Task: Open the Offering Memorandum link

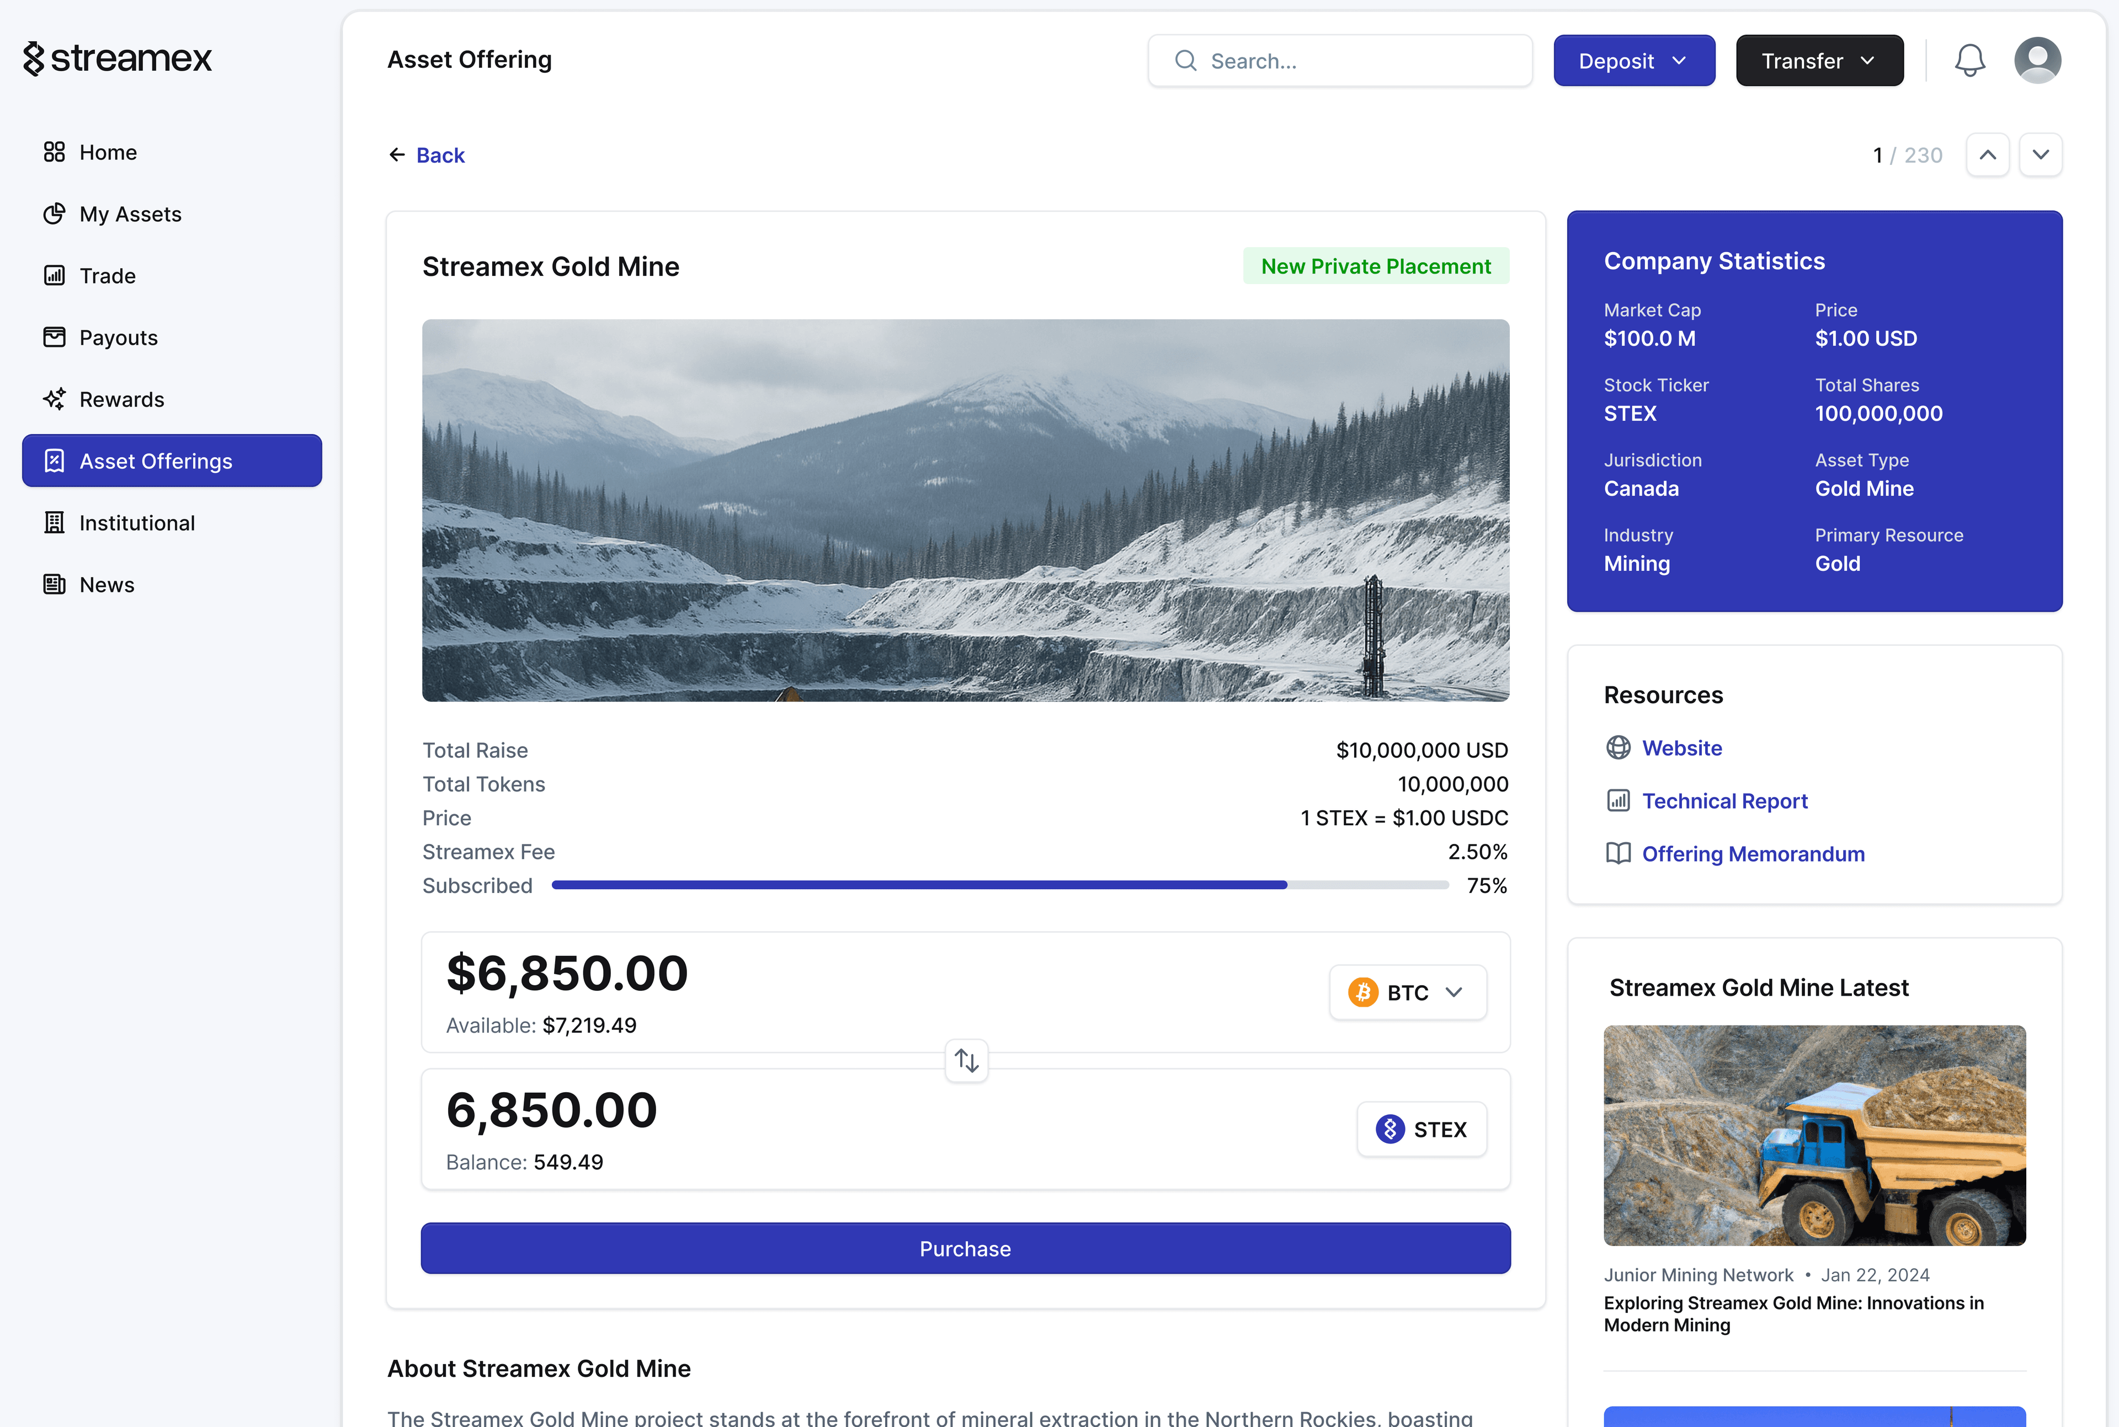Action: pyautogui.click(x=1753, y=854)
